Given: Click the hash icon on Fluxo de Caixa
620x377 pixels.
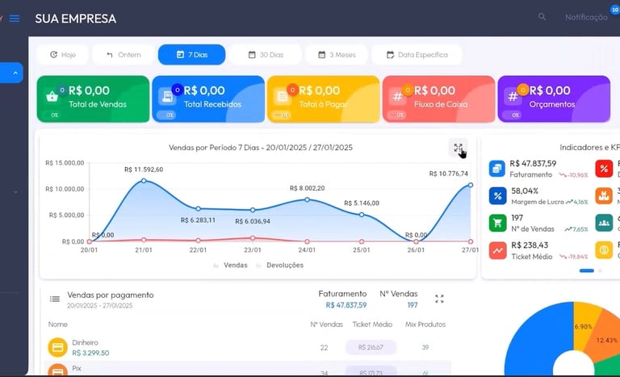Looking at the screenshot, I should [397, 97].
